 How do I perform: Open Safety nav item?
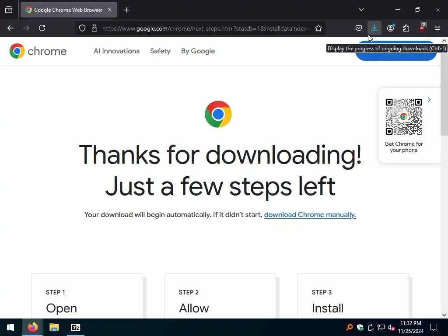[160, 51]
